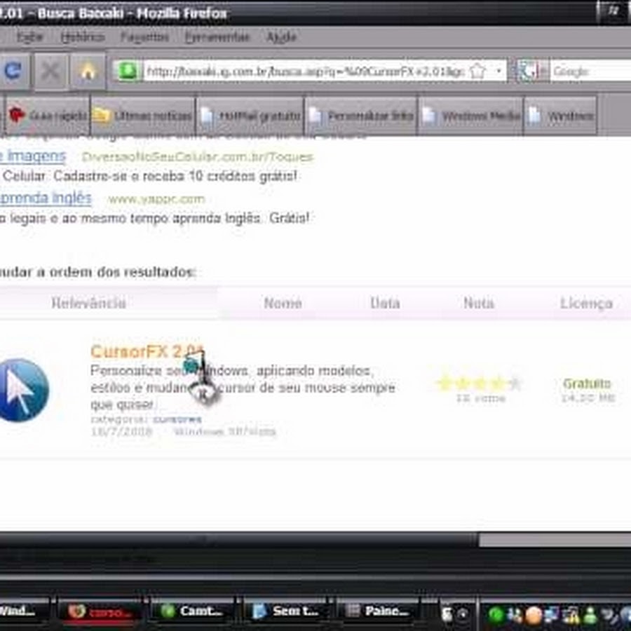This screenshot has width=631, height=631.
Task: Open the CursorFX 2.01 result title
Action: pyautogui.click(x=147, y=351)
